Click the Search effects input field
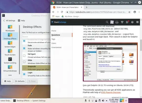This screenshot has width=142, height=103. tap(36, 37)
